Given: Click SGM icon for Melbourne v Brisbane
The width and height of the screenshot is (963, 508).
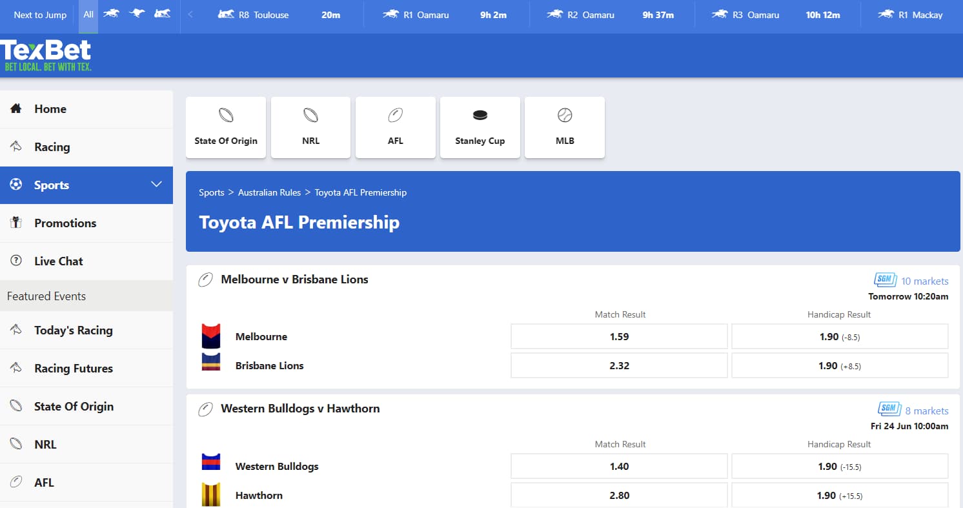Looking at the screenshot, I should point(885,279).
